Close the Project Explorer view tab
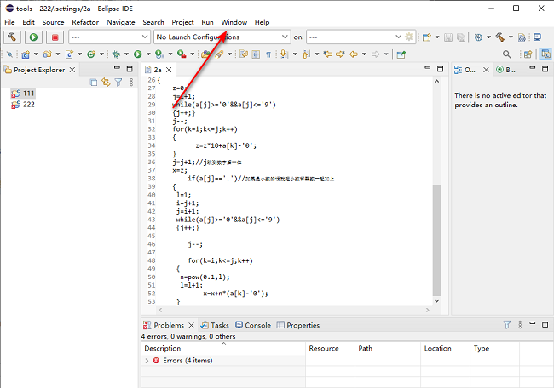 (72, 70)
